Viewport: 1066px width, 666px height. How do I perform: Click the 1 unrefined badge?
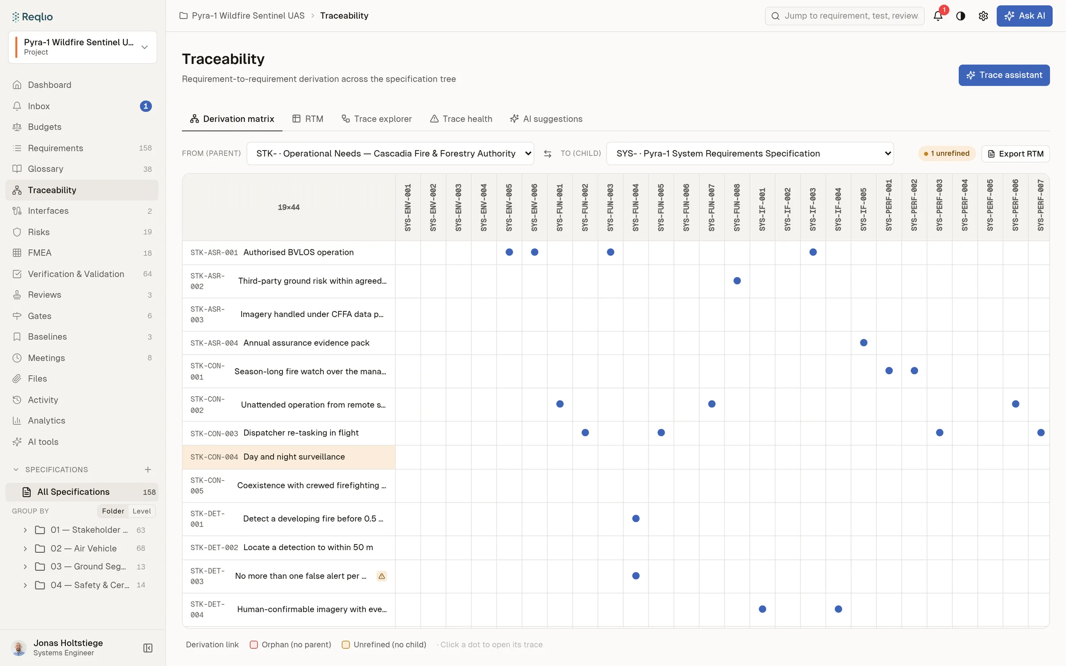pyautogui.click(x=947, y=153)
